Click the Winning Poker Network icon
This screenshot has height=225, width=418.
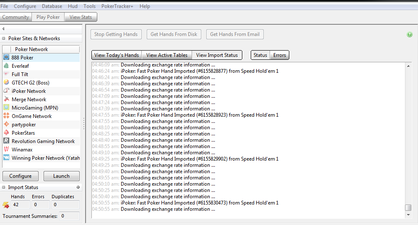(x=6, y=158)
